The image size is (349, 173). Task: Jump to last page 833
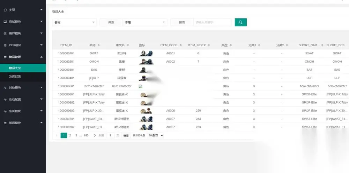[x=86, y=135]
